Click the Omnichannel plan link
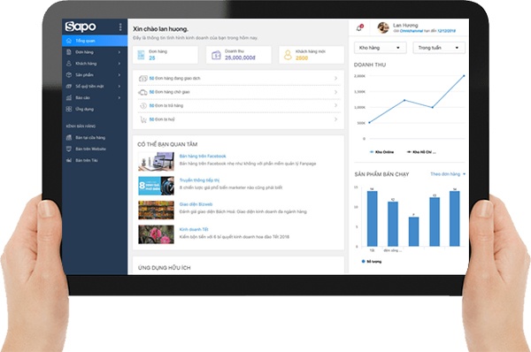Image resolution: width=531 pixels, height=352 pixels. [412, 31]
